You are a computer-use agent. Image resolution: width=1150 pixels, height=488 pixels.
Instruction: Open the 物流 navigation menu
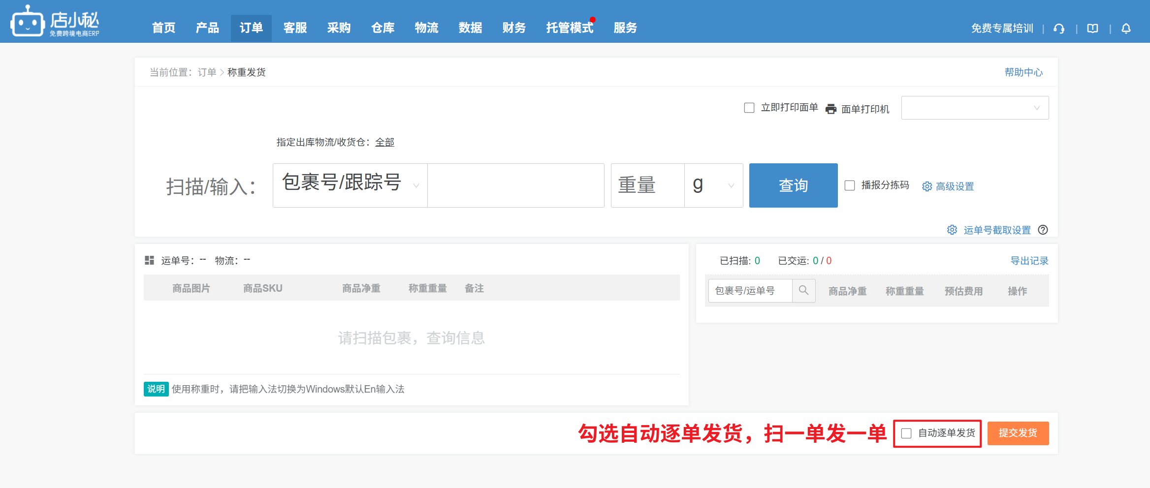pos(426,28)
